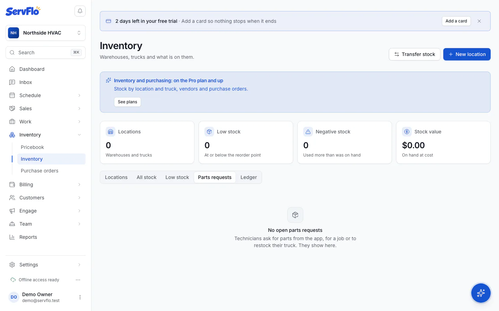Expand the Sales menu chevron
Viewport: 499px width, 311px height.
(x=79, y=109)
